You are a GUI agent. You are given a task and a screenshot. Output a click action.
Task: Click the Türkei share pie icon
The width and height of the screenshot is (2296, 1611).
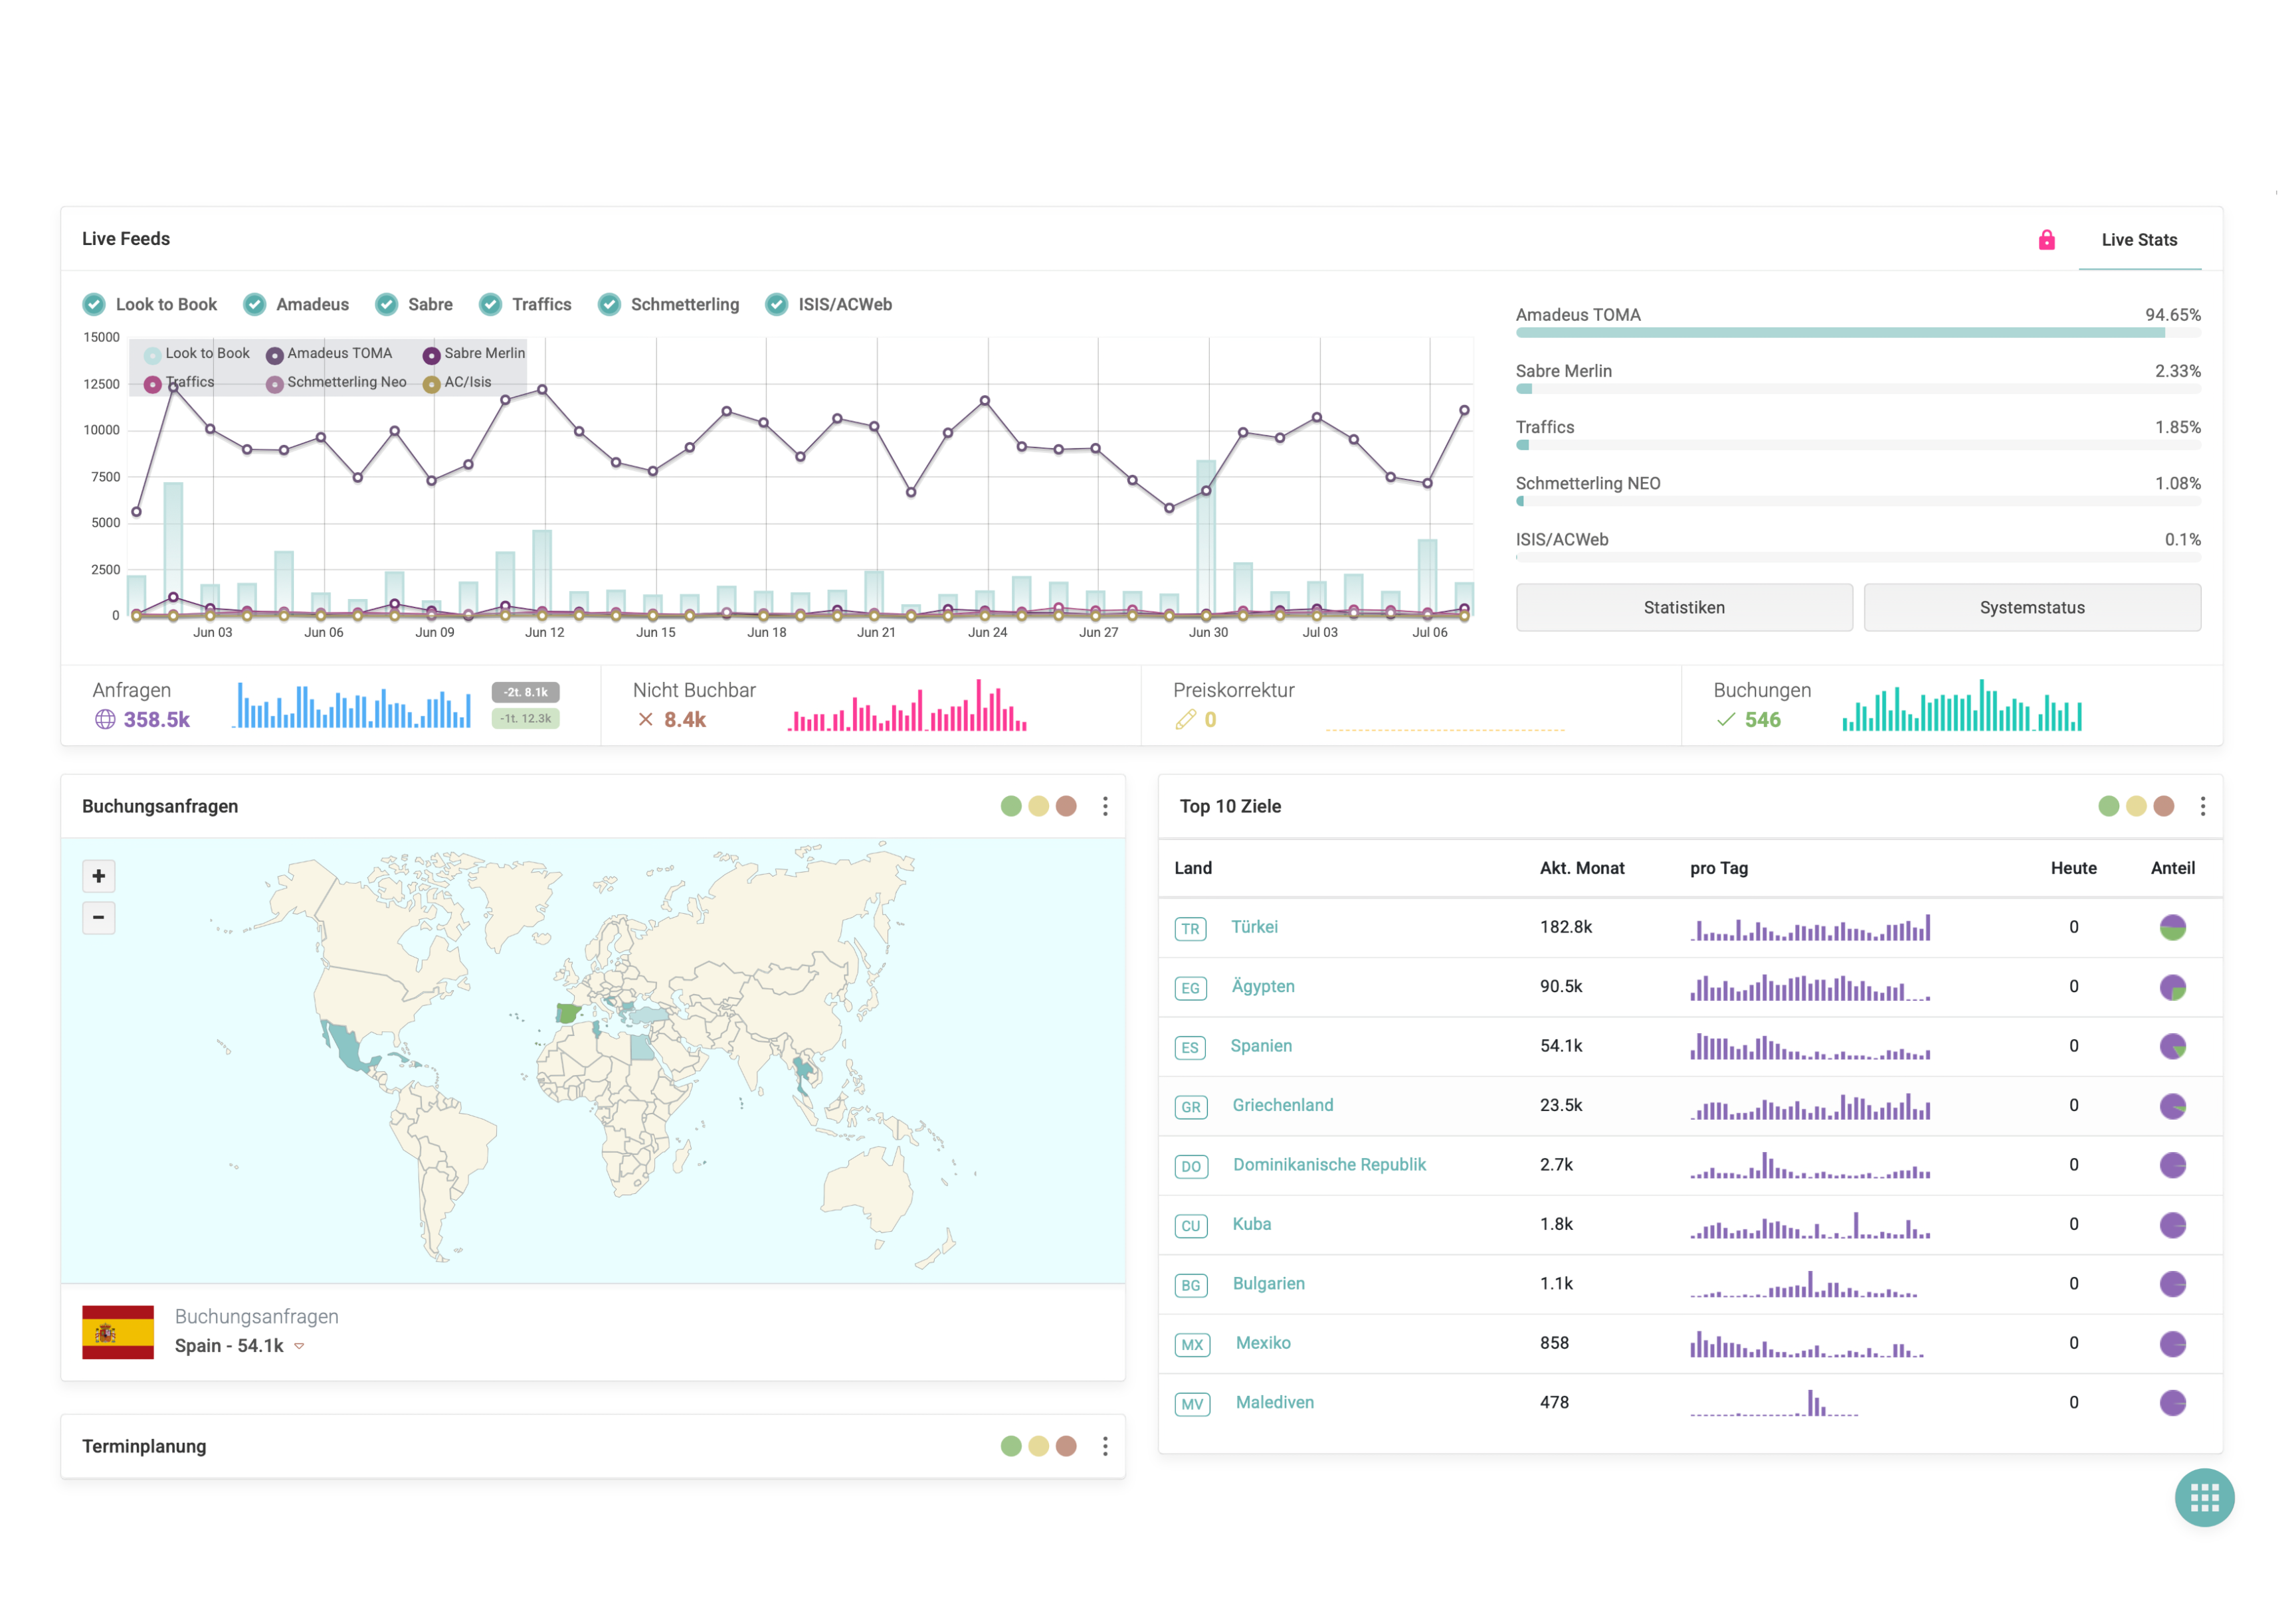[x=2172, y=928]
